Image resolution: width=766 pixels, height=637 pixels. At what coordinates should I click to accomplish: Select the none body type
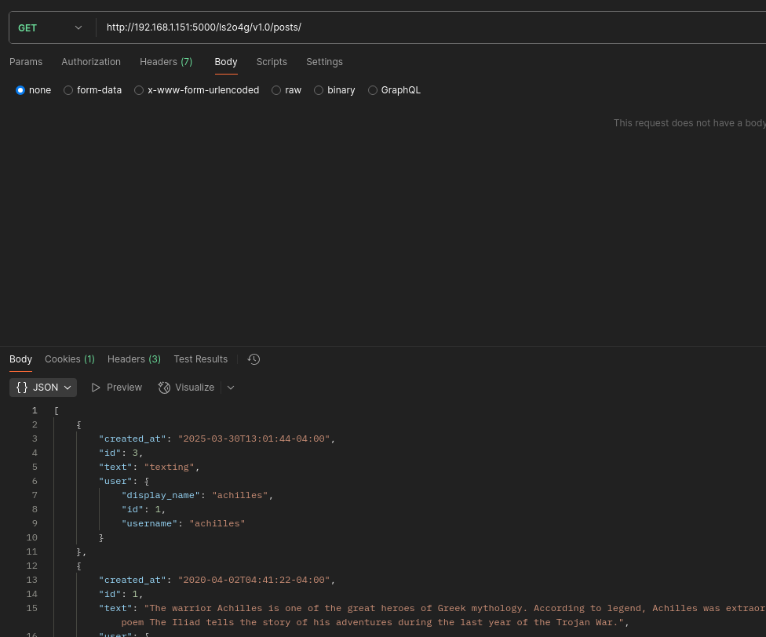pos(20,90)
